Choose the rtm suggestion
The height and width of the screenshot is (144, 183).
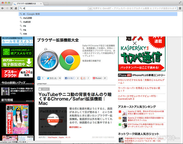click(98, 34)
